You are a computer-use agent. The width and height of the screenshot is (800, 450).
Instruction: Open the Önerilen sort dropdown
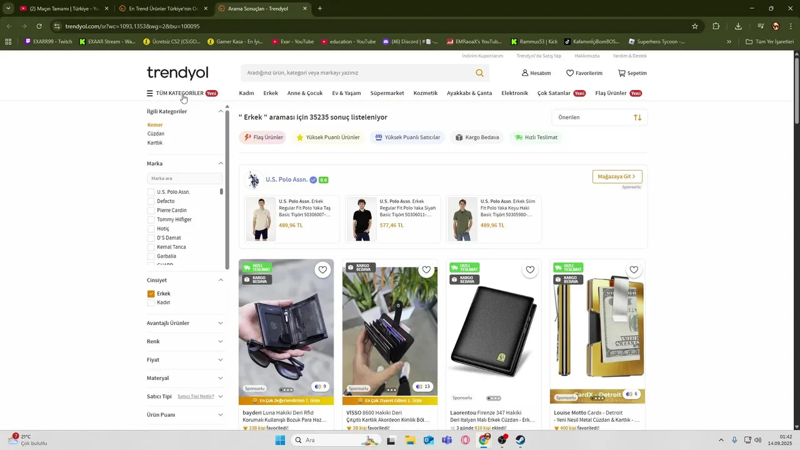tap(599, 117)
